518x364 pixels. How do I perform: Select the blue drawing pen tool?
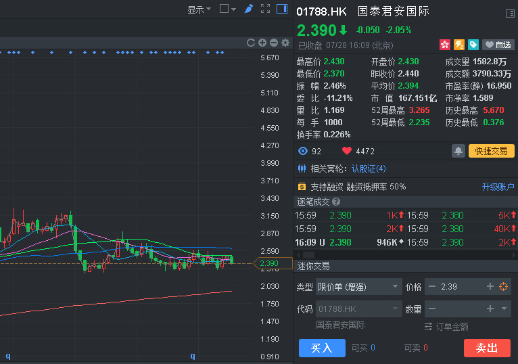tap(249, 9)
